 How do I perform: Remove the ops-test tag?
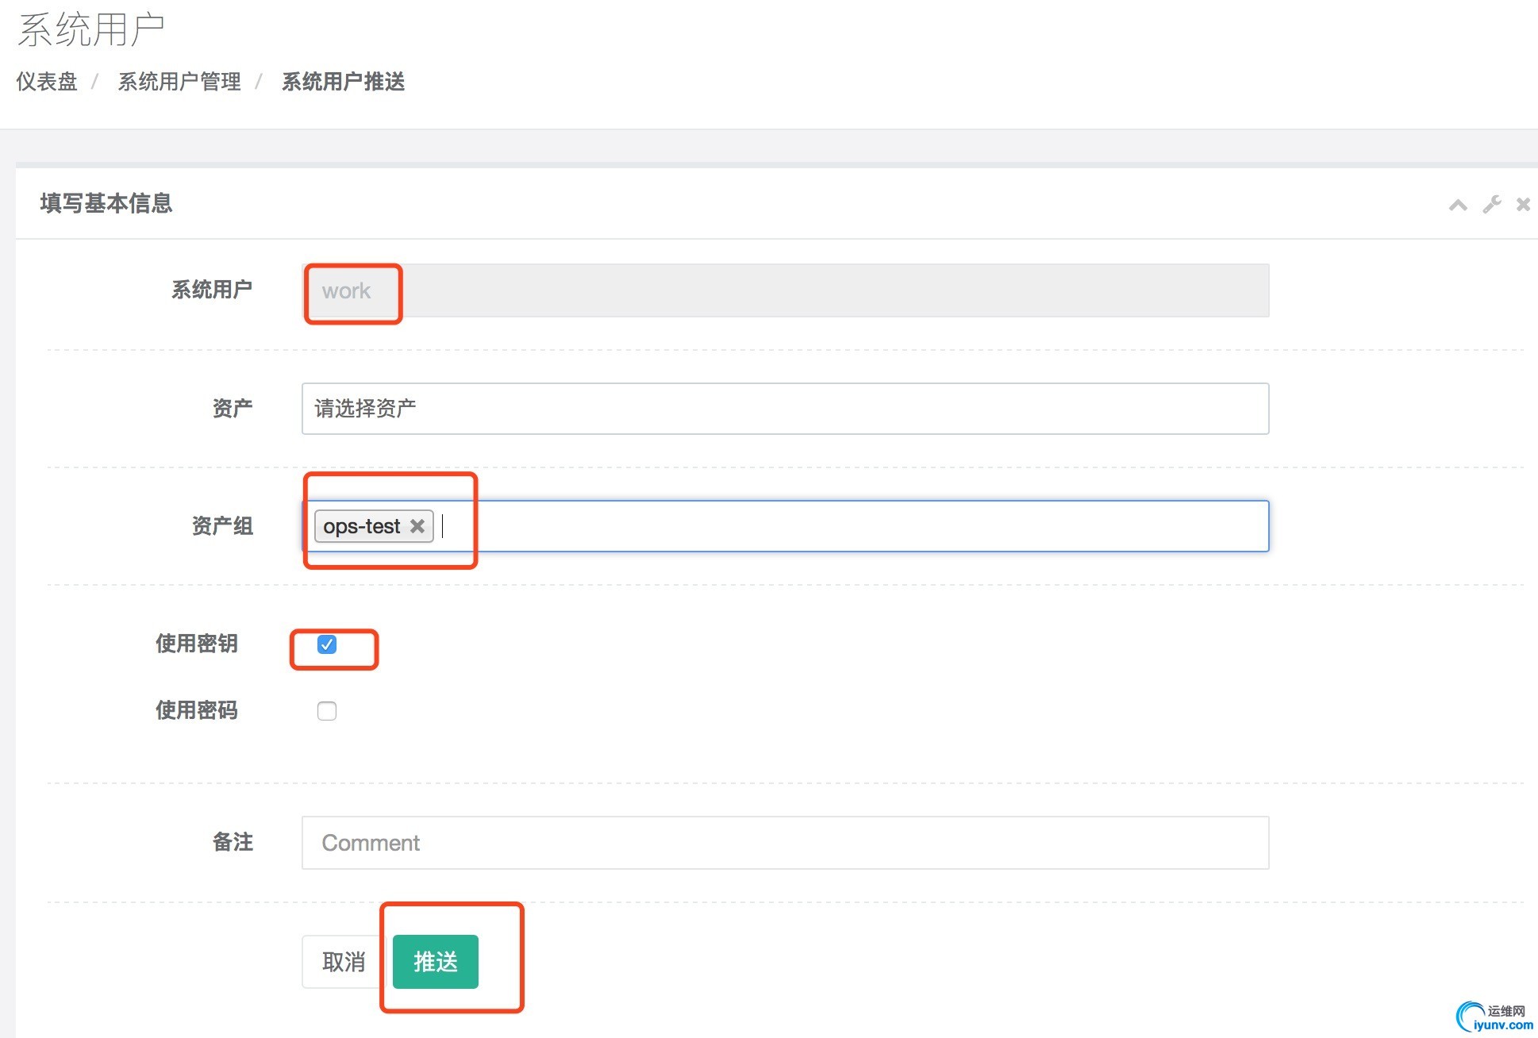417,526
